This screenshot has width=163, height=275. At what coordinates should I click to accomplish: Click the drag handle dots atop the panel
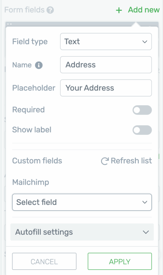pos(9,24)
